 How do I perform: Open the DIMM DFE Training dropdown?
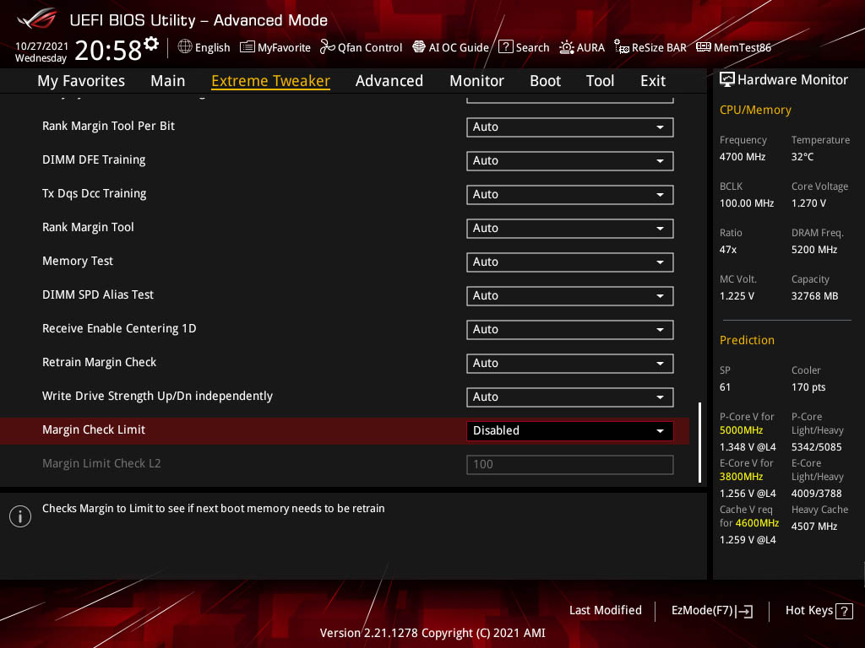click(x=570, y=161)
